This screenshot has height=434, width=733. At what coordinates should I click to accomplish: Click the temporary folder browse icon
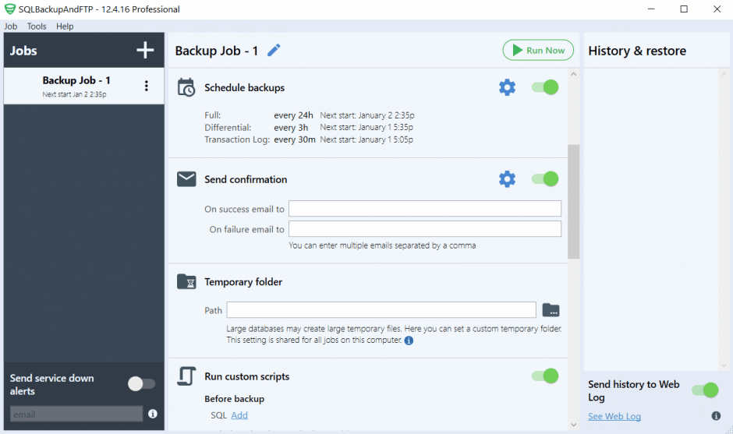551,309
